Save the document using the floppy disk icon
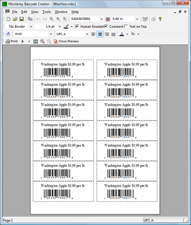 [x=22, y=19]
